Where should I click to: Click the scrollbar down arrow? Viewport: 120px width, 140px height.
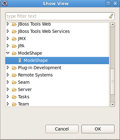point(112,104)
